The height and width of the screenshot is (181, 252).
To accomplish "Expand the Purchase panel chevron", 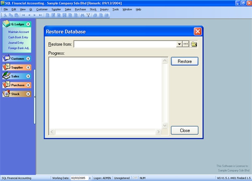I will point(28,85).
